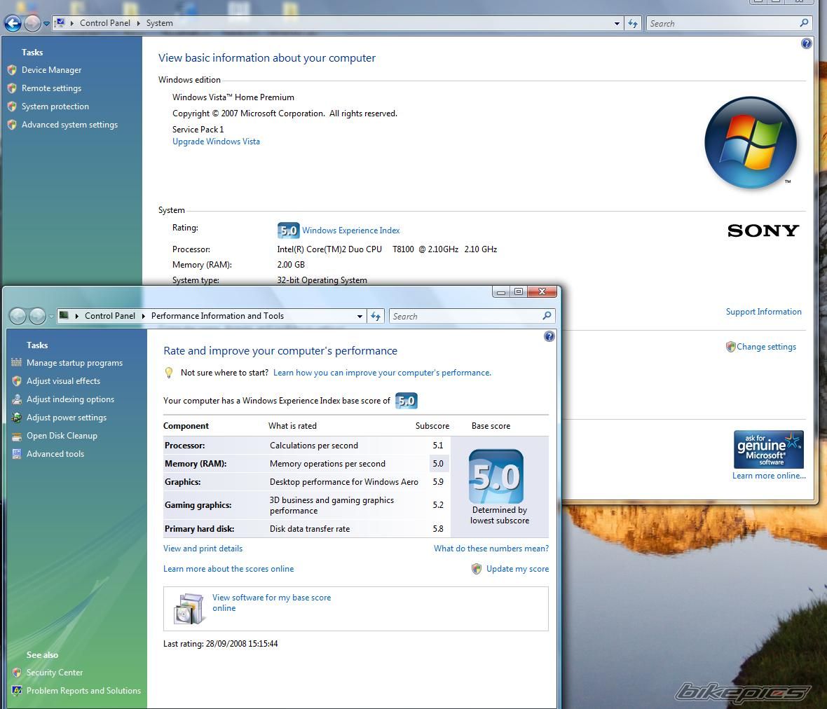The width and height of the screenshot is (827, 709).
Task: Select Performance Information and Tools breadcrumb
Action: [x=217, y=316]
